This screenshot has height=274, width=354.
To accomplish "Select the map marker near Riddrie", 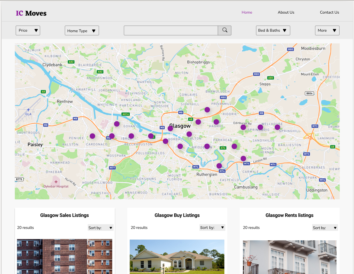I will point(207,110).
